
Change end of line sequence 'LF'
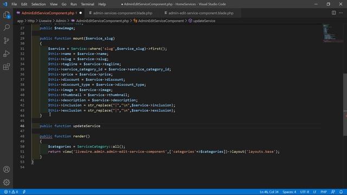[314, 192]
